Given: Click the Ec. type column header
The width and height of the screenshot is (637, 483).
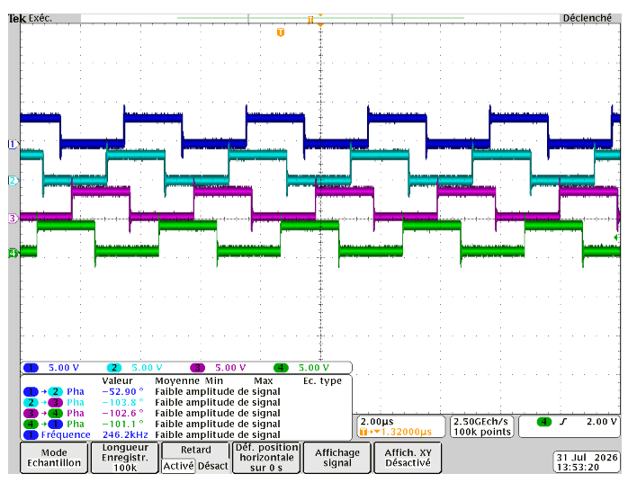Looking at the screenshot, I should pyautogui.click(x=323, y=380).
